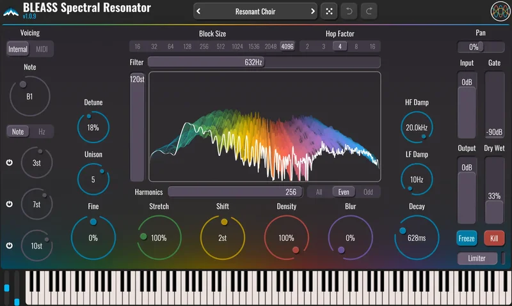Toggle power icon for 10st voice
This screenshot has height=306, width=512.
(10, 245)
